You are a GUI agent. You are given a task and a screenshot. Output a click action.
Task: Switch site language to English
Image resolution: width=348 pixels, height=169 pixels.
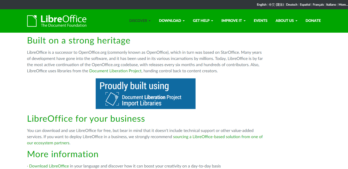pyautogui.click(x=262, y=5)
